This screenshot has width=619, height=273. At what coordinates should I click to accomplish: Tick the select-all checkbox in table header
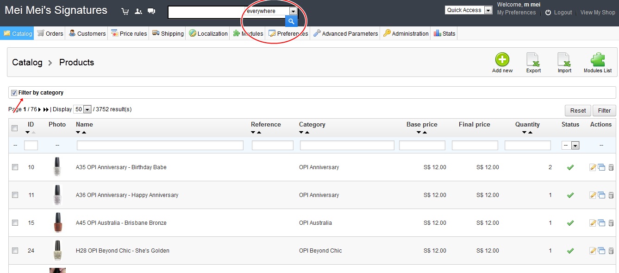tap(15, 128)
